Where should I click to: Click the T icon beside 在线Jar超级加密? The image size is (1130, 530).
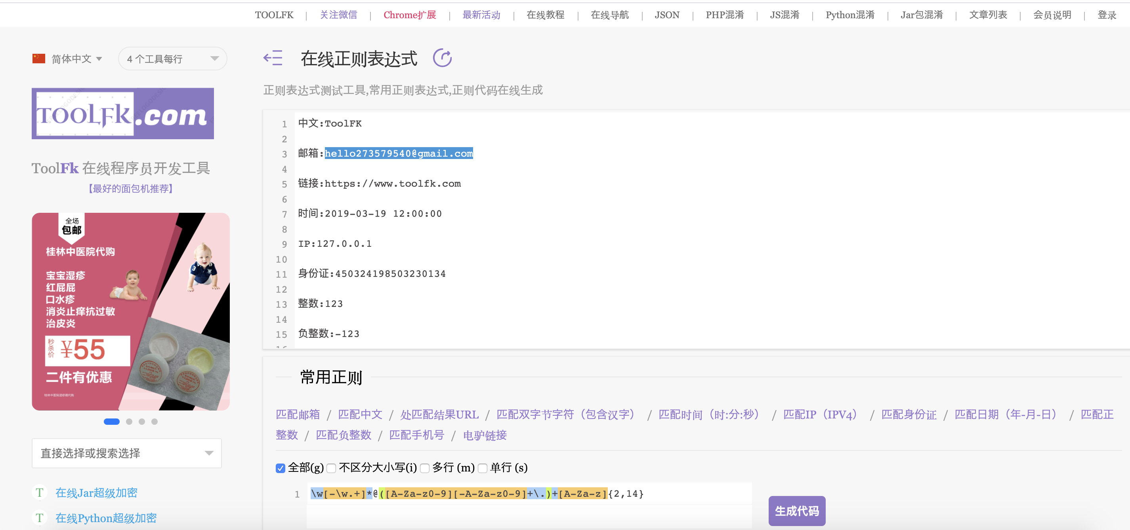(x=40, y=492)
